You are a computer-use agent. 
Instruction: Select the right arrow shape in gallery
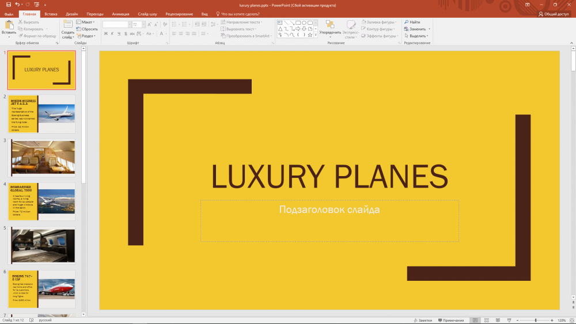298,29
